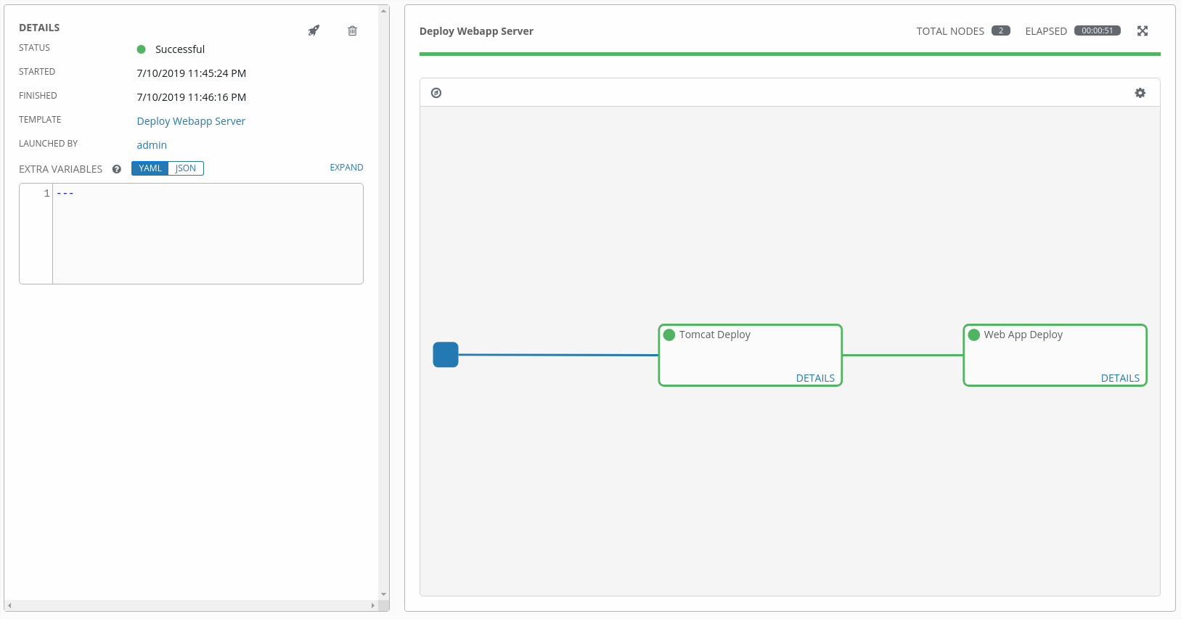Relaunch the job with the rocket icon
Viewport: 1181px width, 619px height.
(314, 30)
